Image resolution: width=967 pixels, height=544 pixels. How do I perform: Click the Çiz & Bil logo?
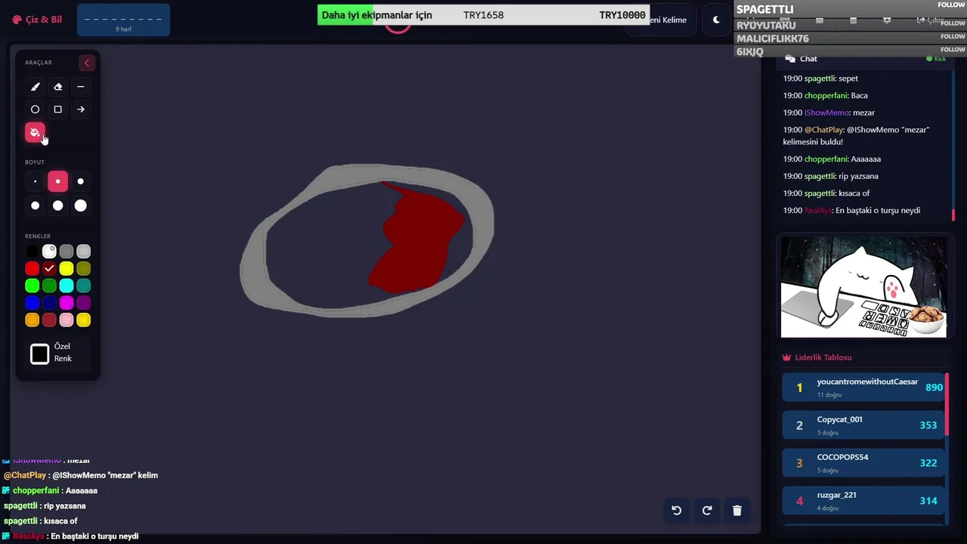pyautogui.click(x=38, y=20)
